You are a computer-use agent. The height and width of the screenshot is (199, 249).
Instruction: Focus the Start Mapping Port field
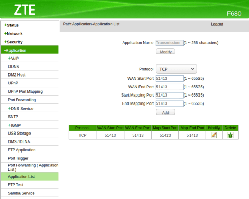click(170, 95)
